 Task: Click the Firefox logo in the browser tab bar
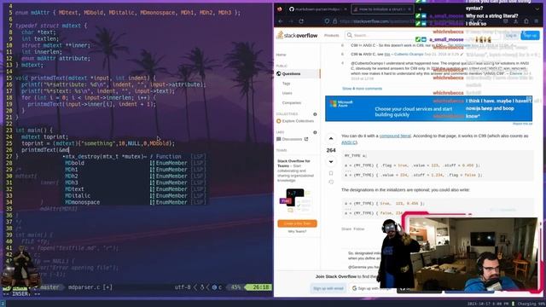[280, 9]
